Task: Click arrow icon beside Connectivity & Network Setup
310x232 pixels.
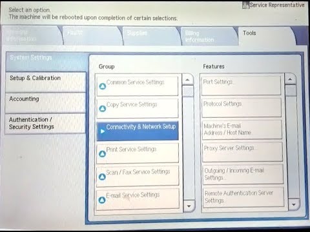Action: (103, 131)
